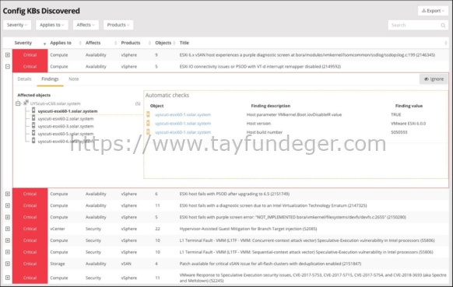This screenshot has width=453, height=287.
Task: Click finding icon next to Host version row
Action: pyautogui.click(x=148, y=124)
